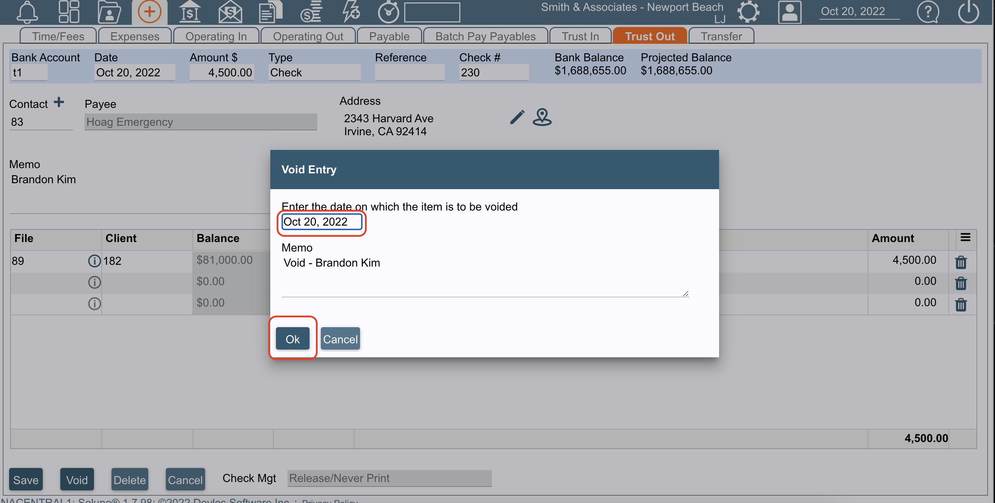Open the Type field showing Check
Viewport: 995px width, 503px height.
coord(314,72)
